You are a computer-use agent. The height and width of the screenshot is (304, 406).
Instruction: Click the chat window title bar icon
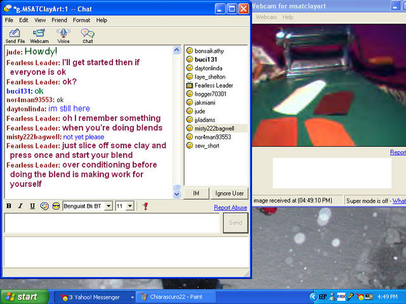8,9
